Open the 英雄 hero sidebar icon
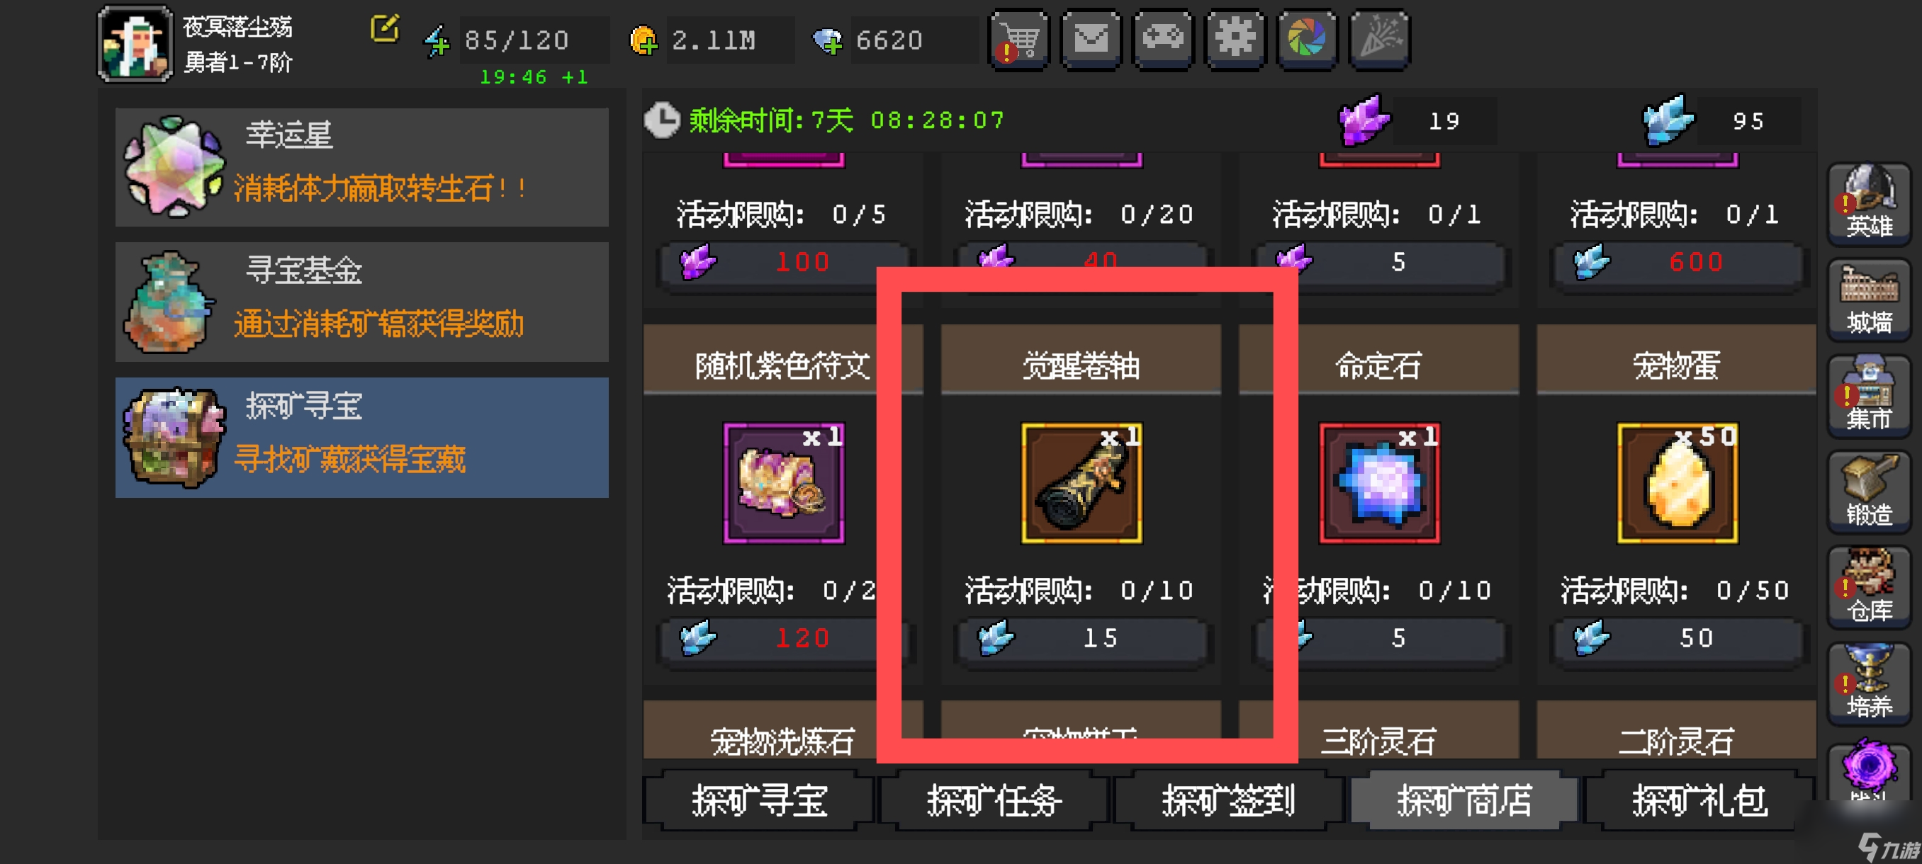The width and height of the screenshot is (1922, 864). click(x=1868, y=203)
